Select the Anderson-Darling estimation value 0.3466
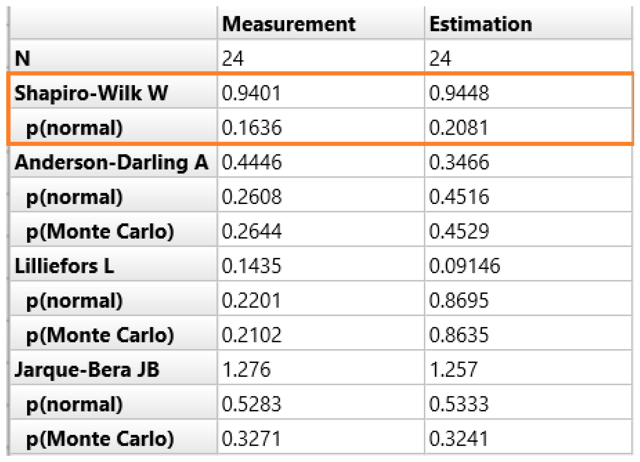Screen dimensions: 640x462 459,162
